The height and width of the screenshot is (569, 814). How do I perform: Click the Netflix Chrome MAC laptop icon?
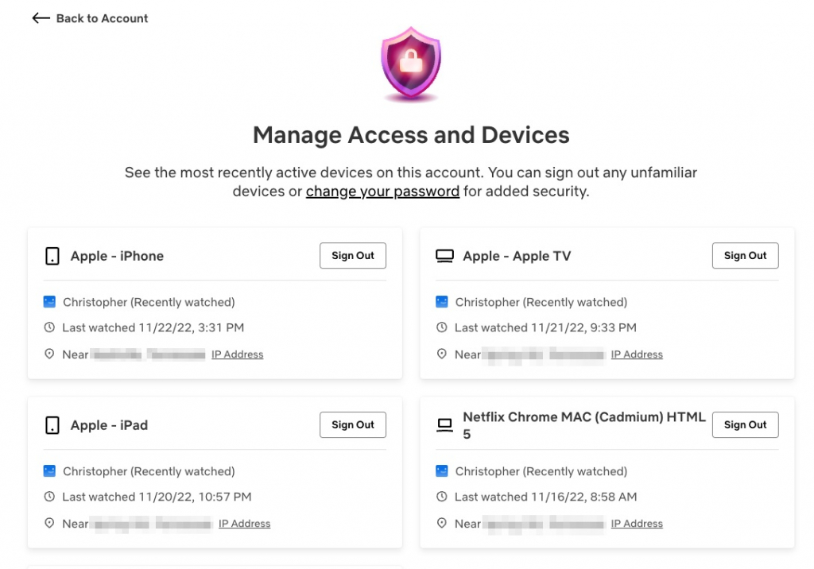[x=443, y=424]
